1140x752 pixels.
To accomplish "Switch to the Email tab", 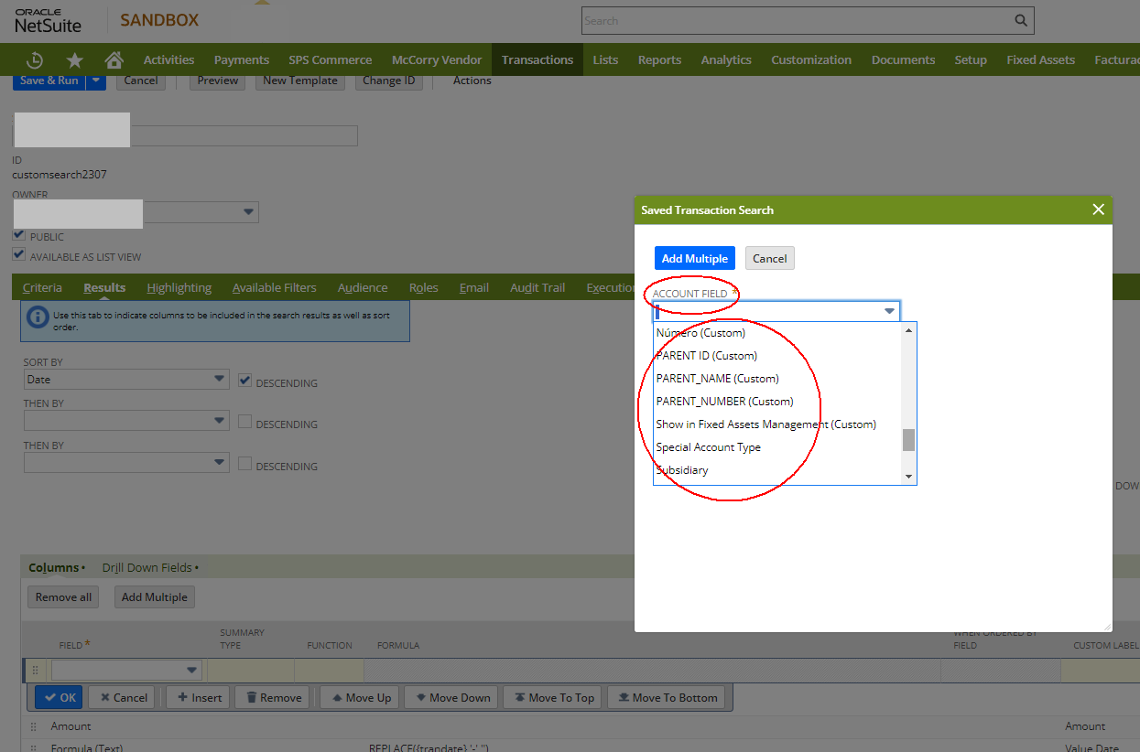I will click(473, 287).
